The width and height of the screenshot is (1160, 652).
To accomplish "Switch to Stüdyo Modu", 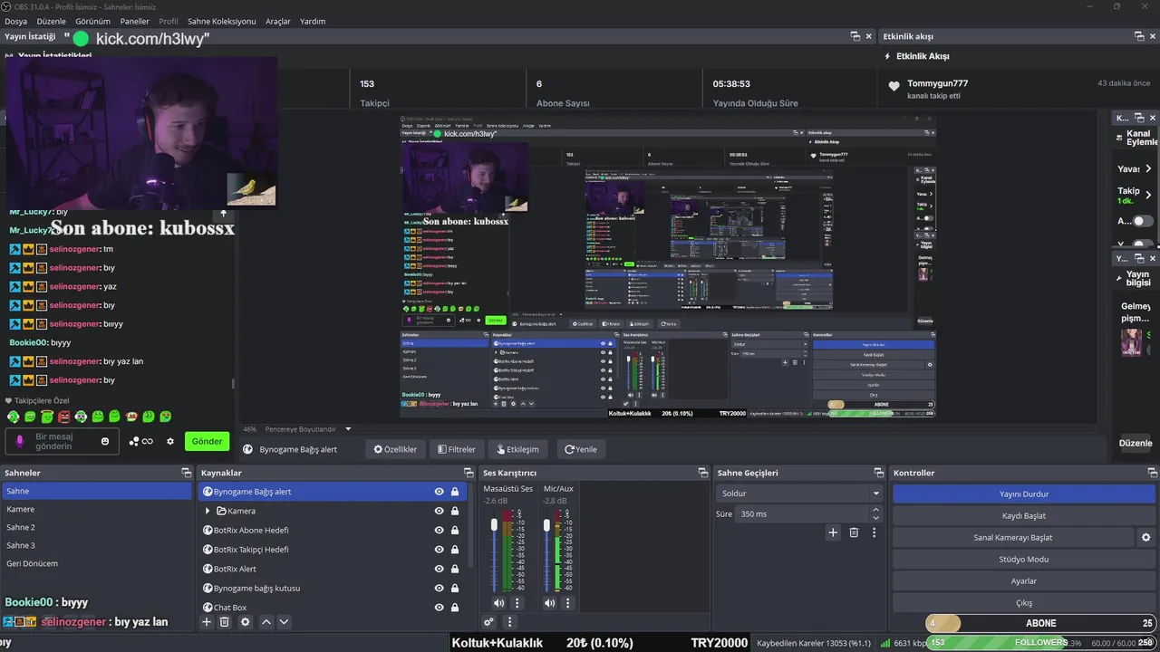I will tap(1024, 559).
